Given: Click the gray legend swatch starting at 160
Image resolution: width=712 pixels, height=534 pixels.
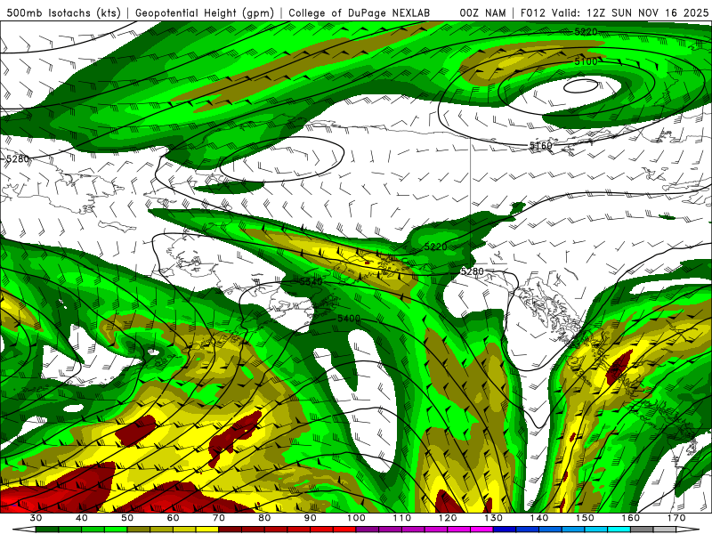Looking at the screenshot, I should [642, 530].
